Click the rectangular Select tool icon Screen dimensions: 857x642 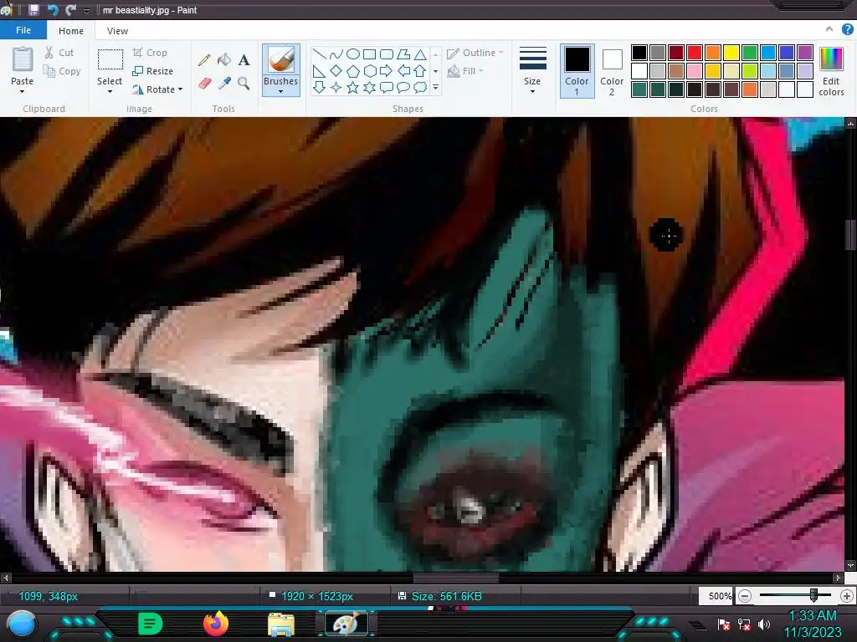click(110, 59)
